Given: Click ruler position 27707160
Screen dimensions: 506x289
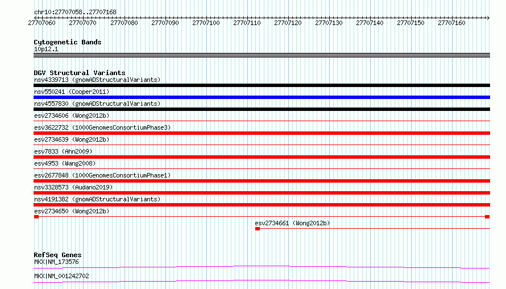Looking at the screenshot, I should click(452, 23).
